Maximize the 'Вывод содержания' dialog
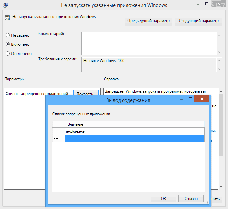The height and width of the screenshot is (209, 228). pyautogui.click(x=190, y=99)
